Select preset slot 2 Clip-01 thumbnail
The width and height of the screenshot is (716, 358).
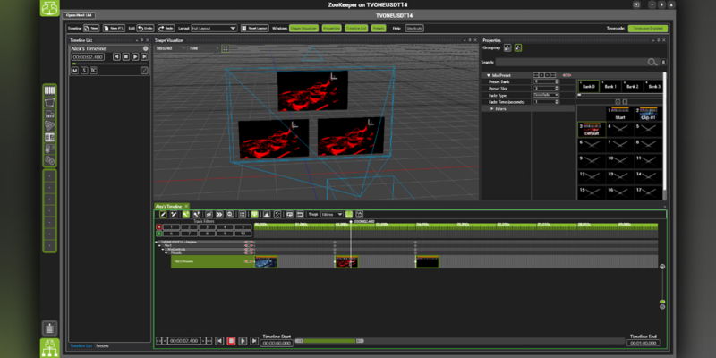(648, 114)
